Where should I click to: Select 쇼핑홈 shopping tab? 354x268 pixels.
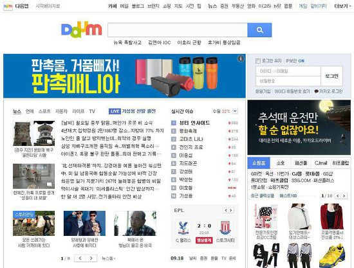[x=259, y=163]
